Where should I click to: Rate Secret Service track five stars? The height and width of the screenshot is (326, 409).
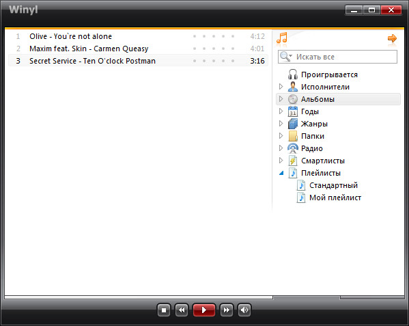tap(233, 61)
